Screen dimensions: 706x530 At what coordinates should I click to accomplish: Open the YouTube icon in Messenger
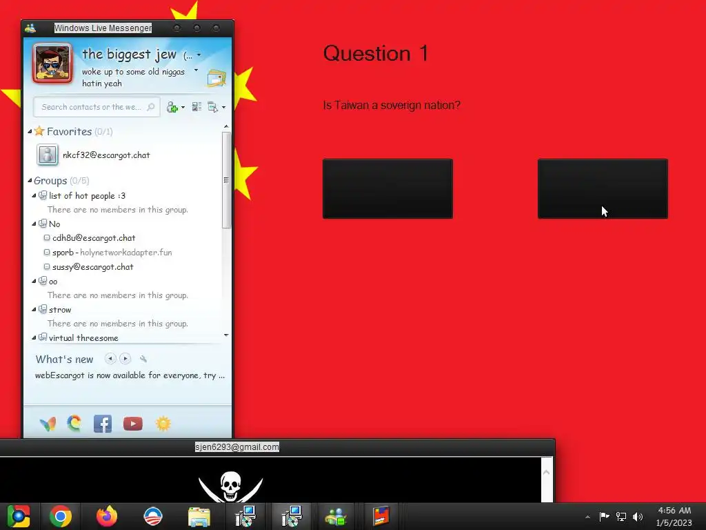coord(133,424)
